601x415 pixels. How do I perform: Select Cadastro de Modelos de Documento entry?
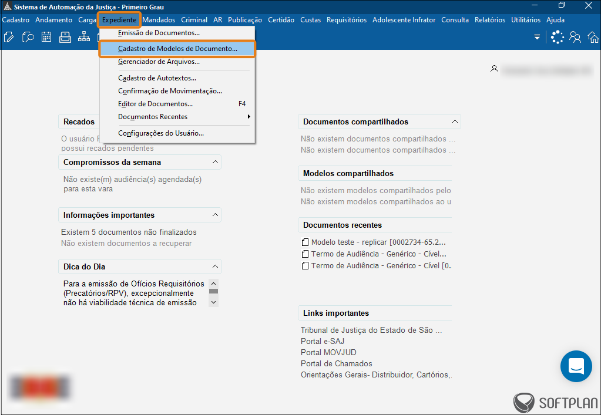177,49
